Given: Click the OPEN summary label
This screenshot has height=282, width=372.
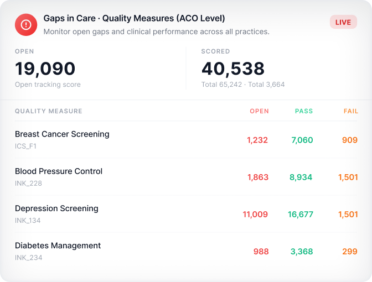Looking at the screenshot, I should click(x=24, y=51).
